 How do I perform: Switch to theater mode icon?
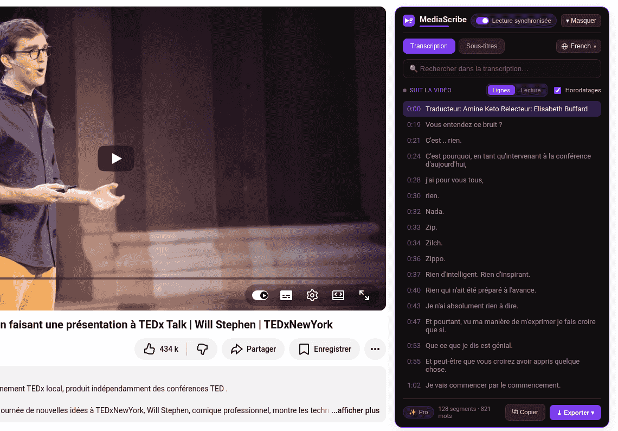(x=338, y=295)
